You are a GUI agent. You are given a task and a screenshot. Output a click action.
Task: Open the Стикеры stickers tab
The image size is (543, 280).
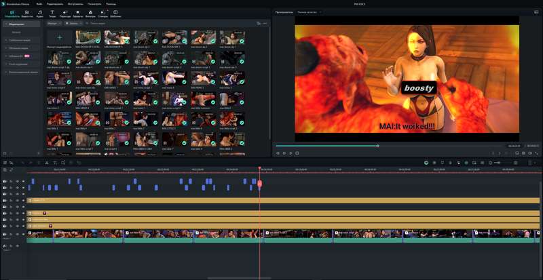tap(103, 14)
